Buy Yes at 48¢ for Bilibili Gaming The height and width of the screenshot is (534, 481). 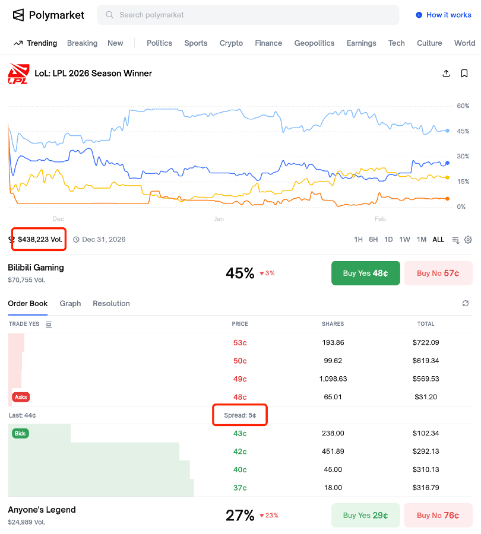click(x=365, y=273)
